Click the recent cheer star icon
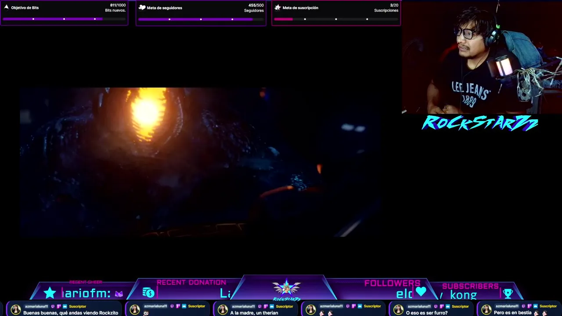Screen dimensions: 562x316 [50, 293]
